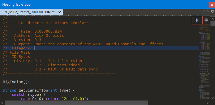Click the 'switch (type) {' code line
The width and height of the screenshot is (215, 105).
(x=29, y=95)
